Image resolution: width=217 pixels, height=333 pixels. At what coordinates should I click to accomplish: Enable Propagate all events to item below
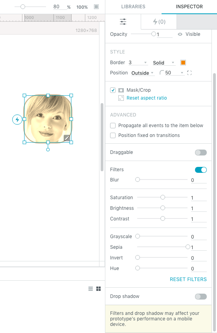click(113, 126)
